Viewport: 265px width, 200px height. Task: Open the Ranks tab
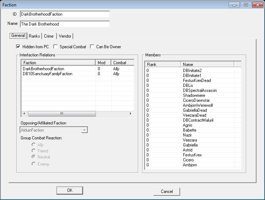click(34, 36)
